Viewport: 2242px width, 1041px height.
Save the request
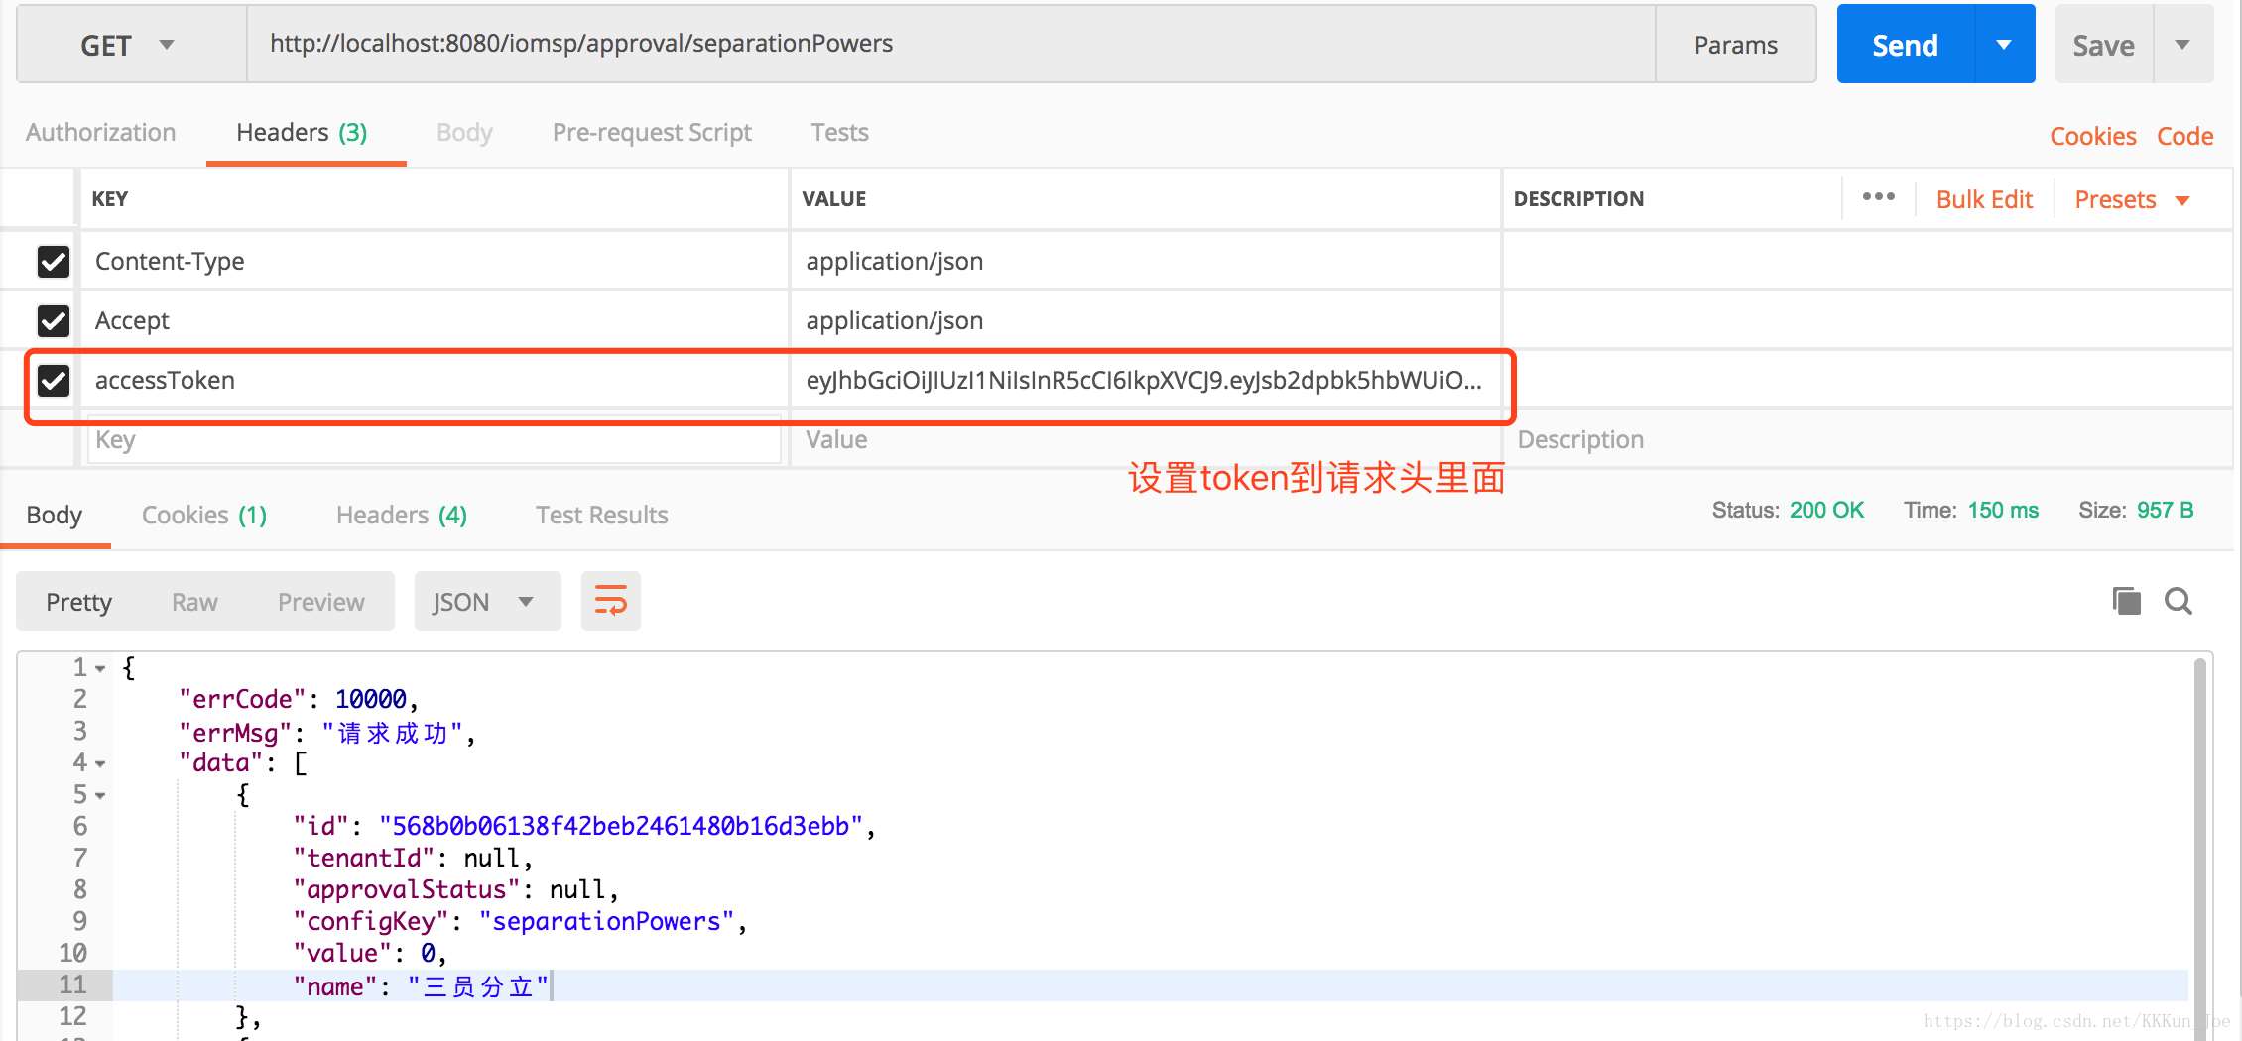point(2104,45)
